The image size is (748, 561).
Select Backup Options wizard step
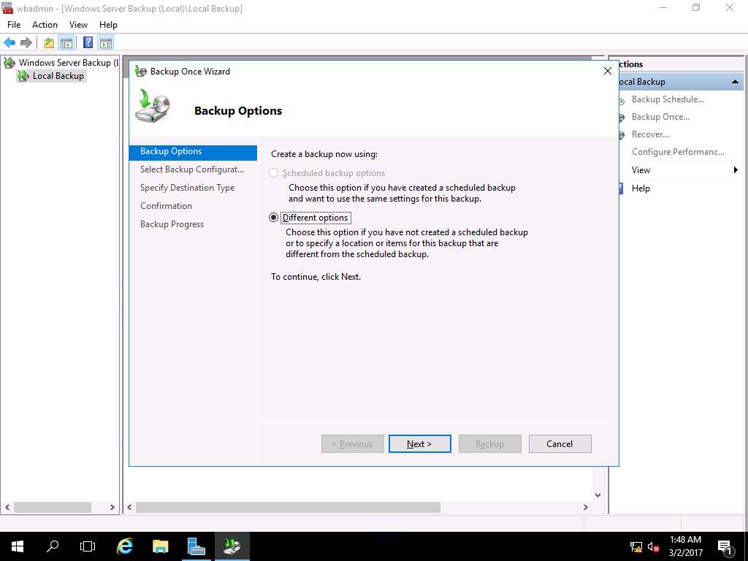(193, 151)
